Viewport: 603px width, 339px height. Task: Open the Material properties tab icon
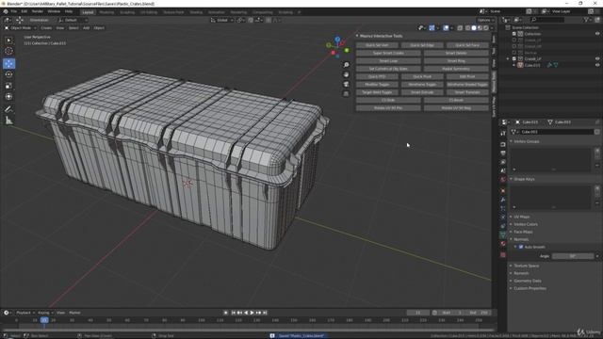pyautogui.click(x=503, y=243)
